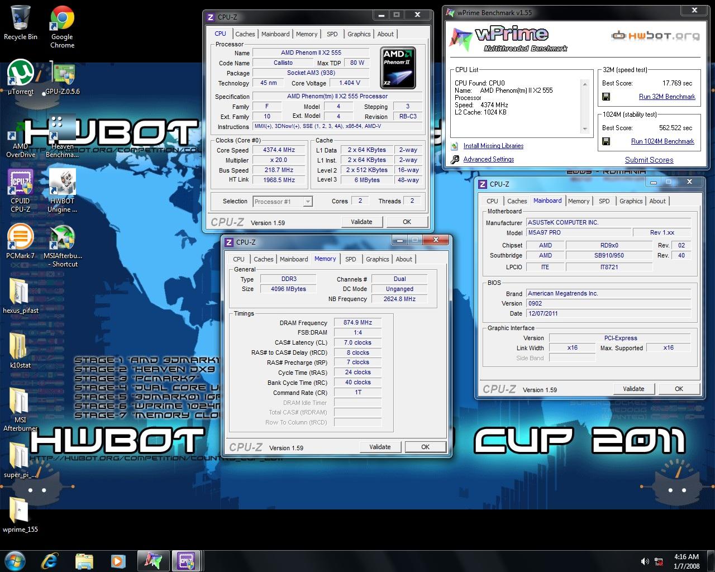Click scroll-up arrow in CPU List
Image resolution: width=715 pixels, height=572 pixels.
pyautogui.click(x=585, y=84)
